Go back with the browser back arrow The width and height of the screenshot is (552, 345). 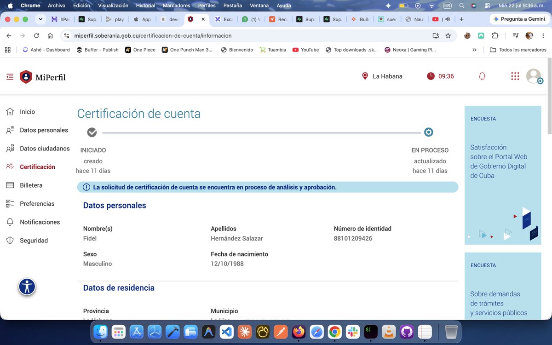coord(9,35)
